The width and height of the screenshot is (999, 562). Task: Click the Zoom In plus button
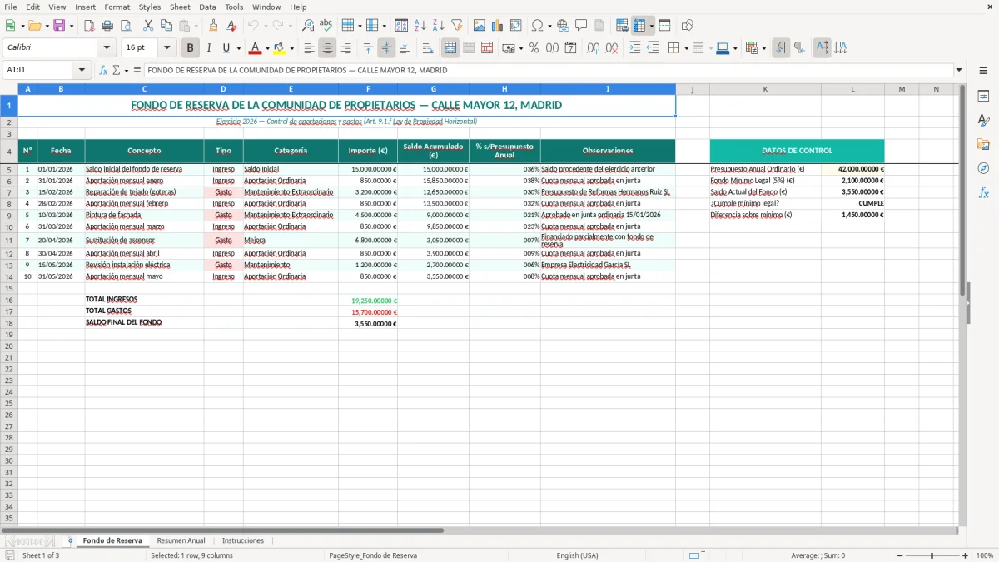tap(965, 555)
